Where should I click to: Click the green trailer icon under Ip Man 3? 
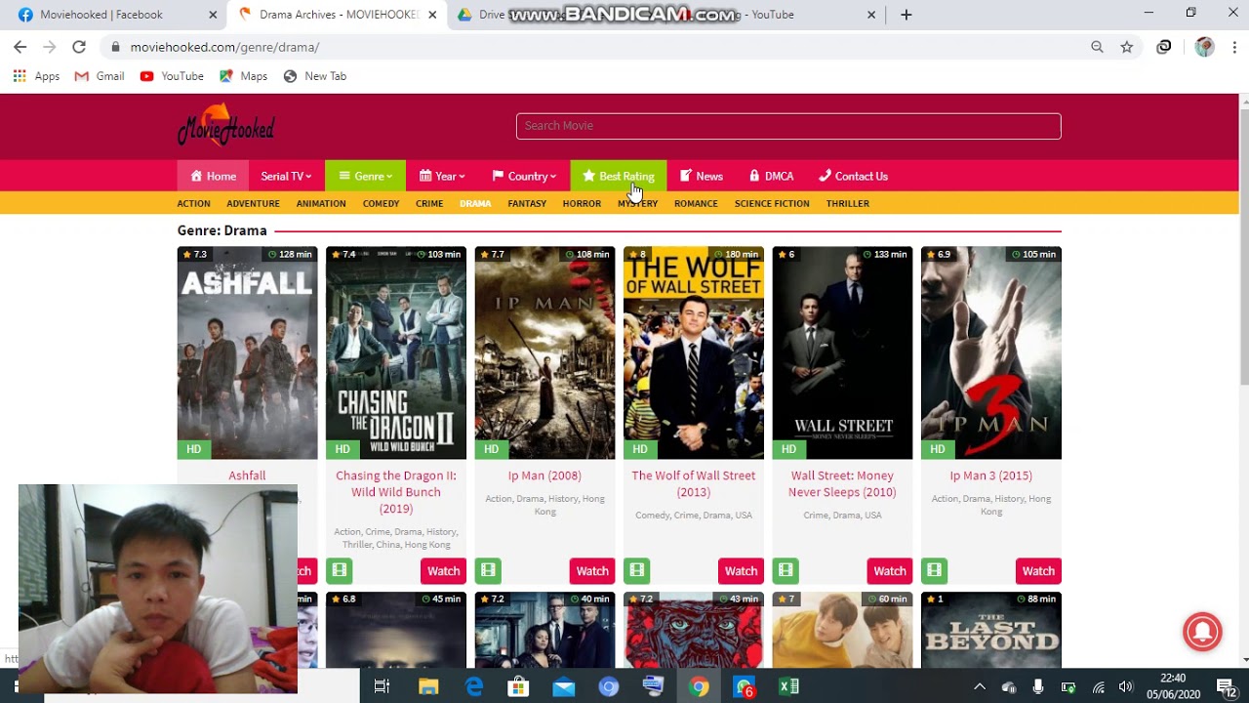tap(935, 570)
